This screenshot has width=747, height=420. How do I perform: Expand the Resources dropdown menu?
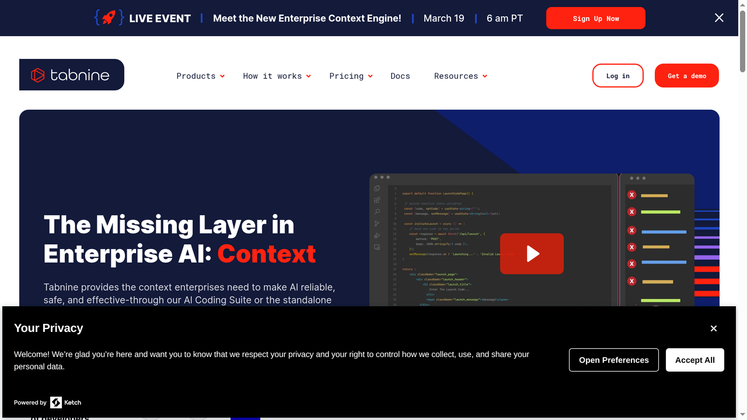click(x=460, y=76)
